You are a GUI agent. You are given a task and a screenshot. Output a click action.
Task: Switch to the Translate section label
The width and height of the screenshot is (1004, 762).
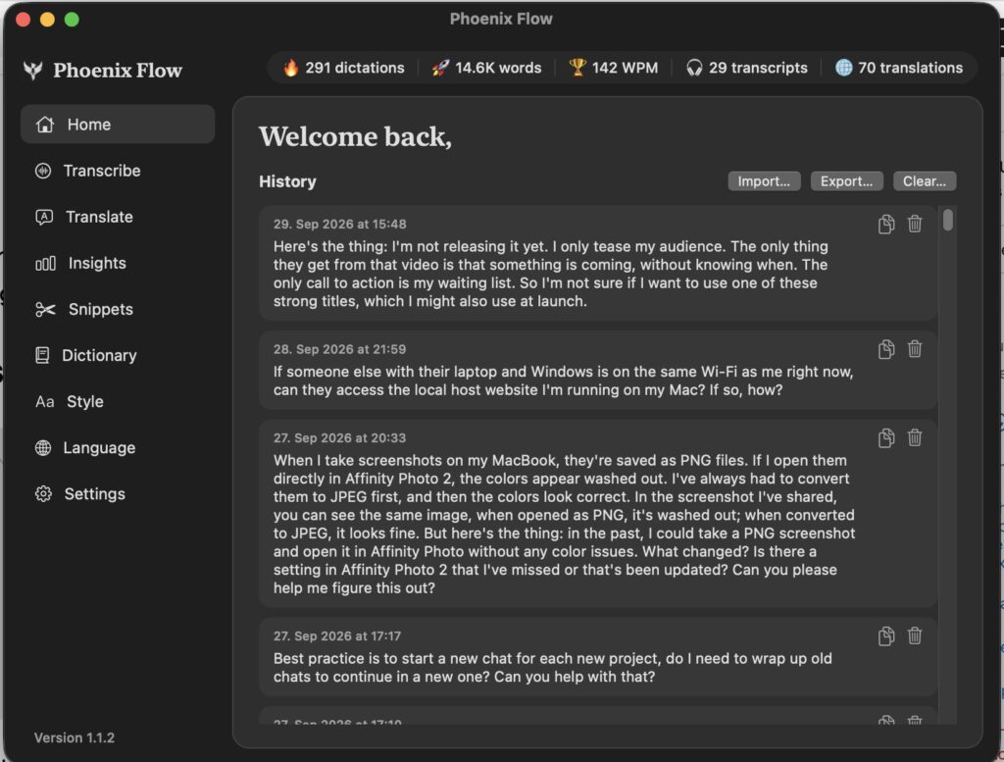(99, 217)
